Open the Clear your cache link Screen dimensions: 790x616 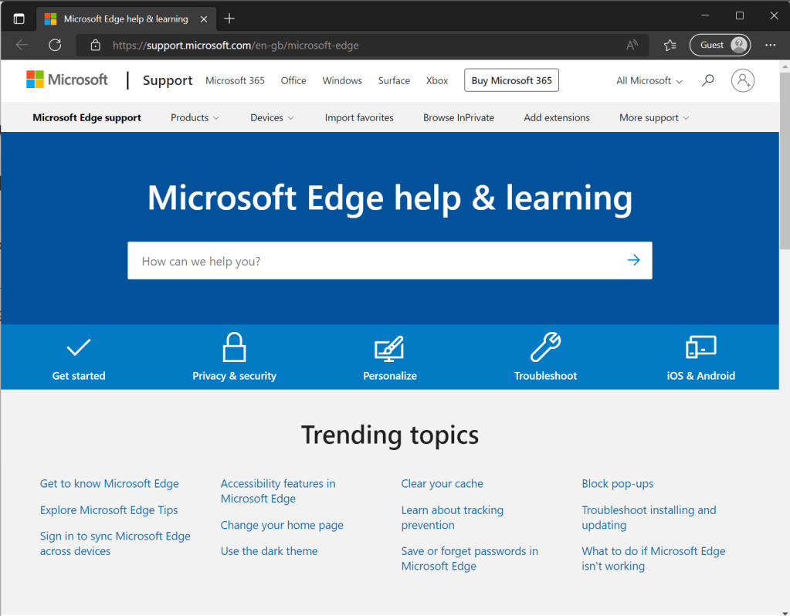(442, 484)
